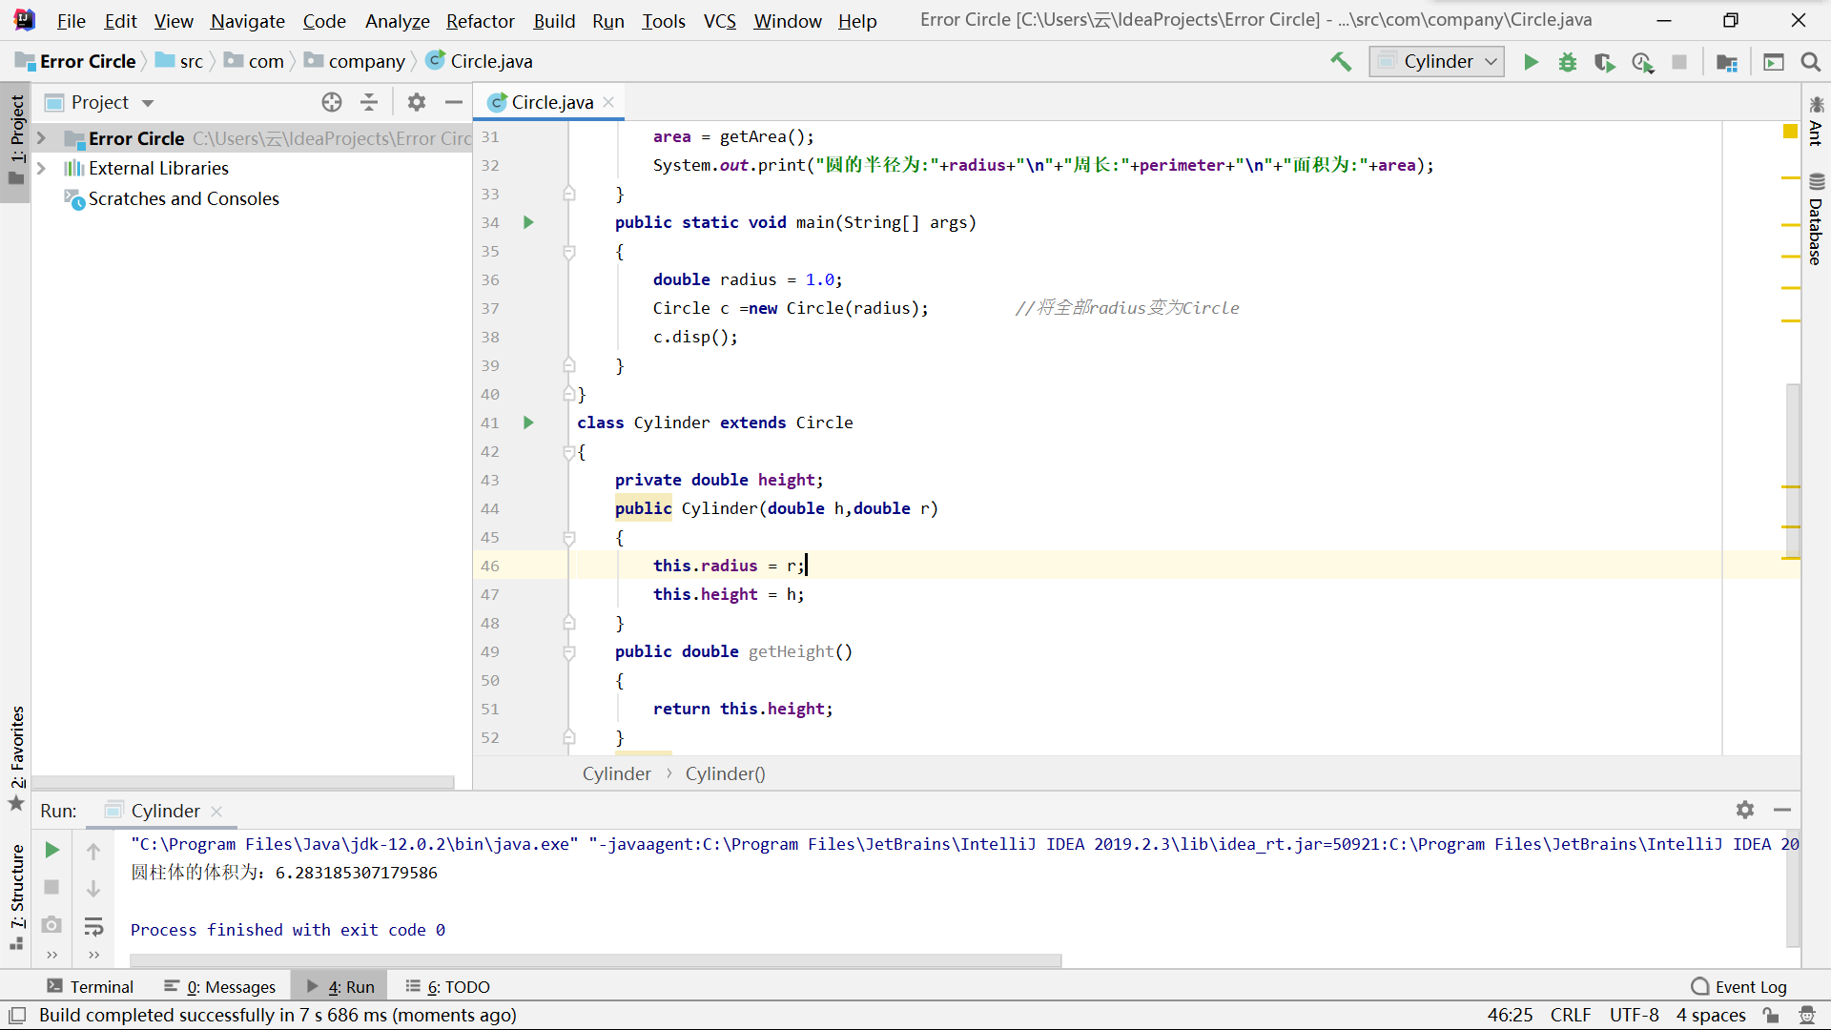Click the green Run button in the toolbar
The image size is (1831, 1030).
click(x=1531, y=62)
